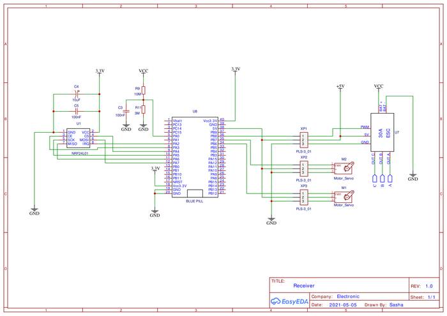The width and height of the screenshot is (447, 316).
Task: Select the M2 servo motor symbol
Action: [345, 168]
